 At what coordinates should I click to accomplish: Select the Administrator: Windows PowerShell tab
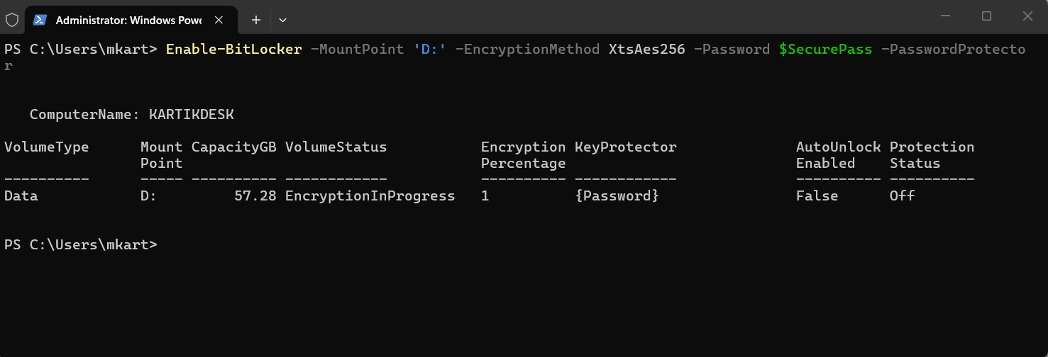128,20
